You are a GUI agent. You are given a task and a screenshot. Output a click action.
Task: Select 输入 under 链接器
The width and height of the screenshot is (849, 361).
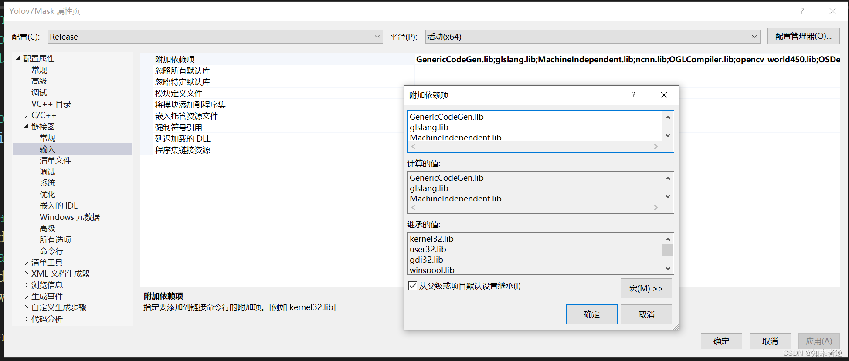tap(48, 149)
